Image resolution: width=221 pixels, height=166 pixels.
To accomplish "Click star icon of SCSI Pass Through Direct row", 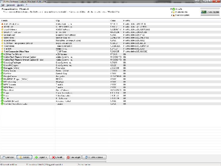I will click(2, 43).
